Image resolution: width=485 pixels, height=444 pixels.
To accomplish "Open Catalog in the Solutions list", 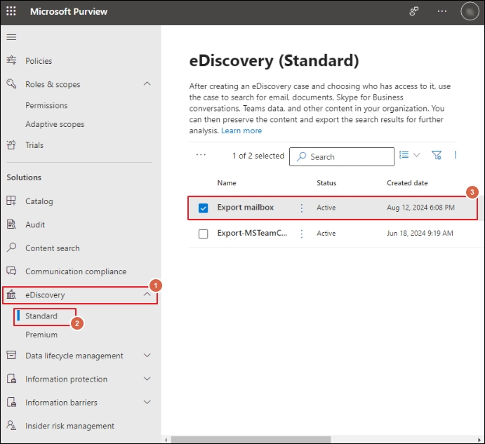I will [x=39, y=201].
